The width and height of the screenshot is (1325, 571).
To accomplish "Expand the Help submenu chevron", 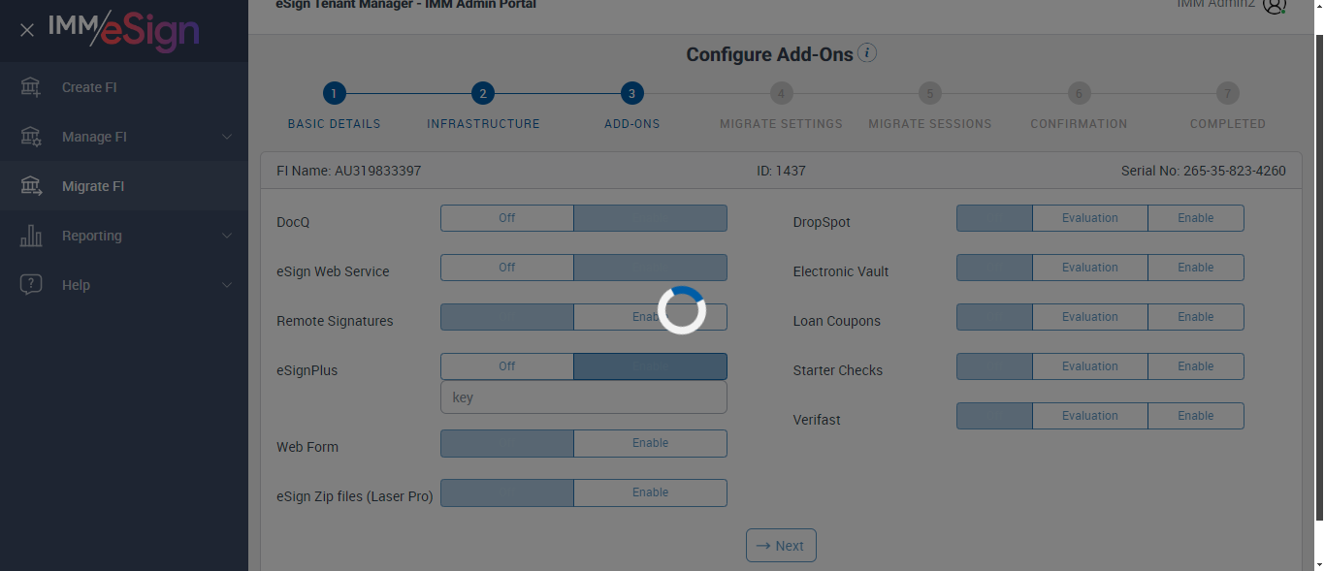I will pos(227,285).
